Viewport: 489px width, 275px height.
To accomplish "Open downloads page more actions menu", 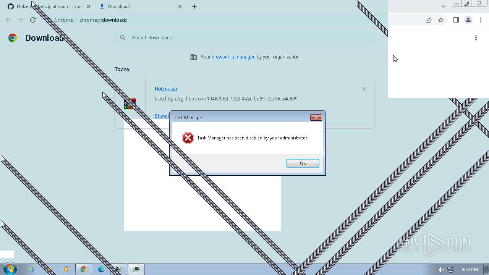I will click(x=476, y=38).
